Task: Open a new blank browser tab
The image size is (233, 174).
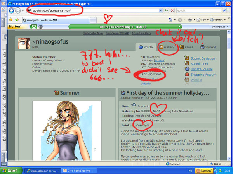Action: pyautogui.click(x=93, y=20)
